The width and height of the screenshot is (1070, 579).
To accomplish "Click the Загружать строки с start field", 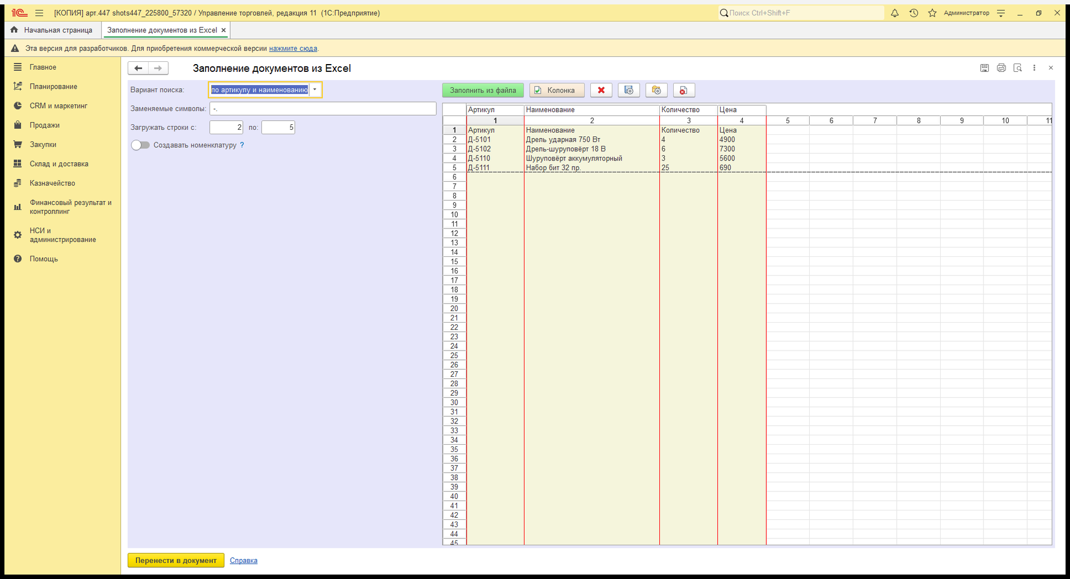I will click(x=226, y=128).
